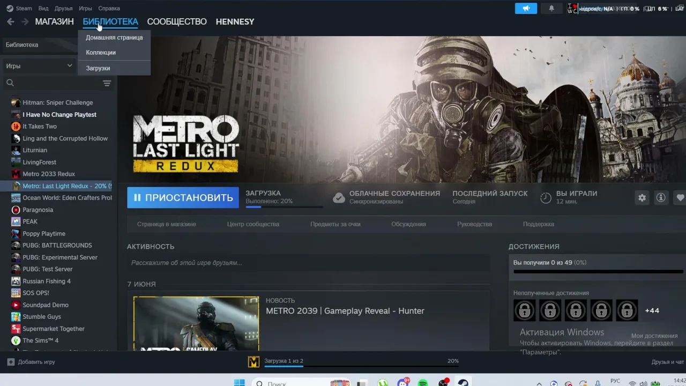Open Руководства link
Image resolution: width=686 pixels, height=386 pixels.
(x=474, y=224)
